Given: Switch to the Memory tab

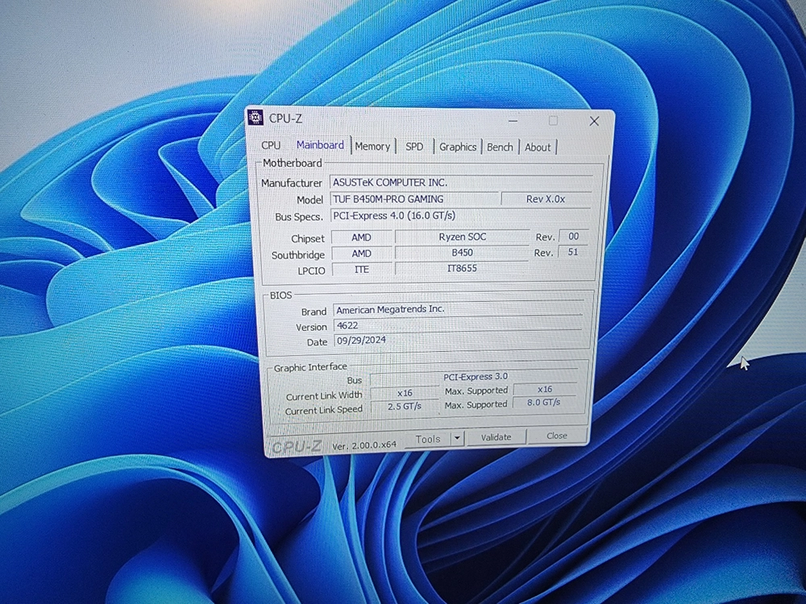Looking at the screenshot, I should (372, 147).
